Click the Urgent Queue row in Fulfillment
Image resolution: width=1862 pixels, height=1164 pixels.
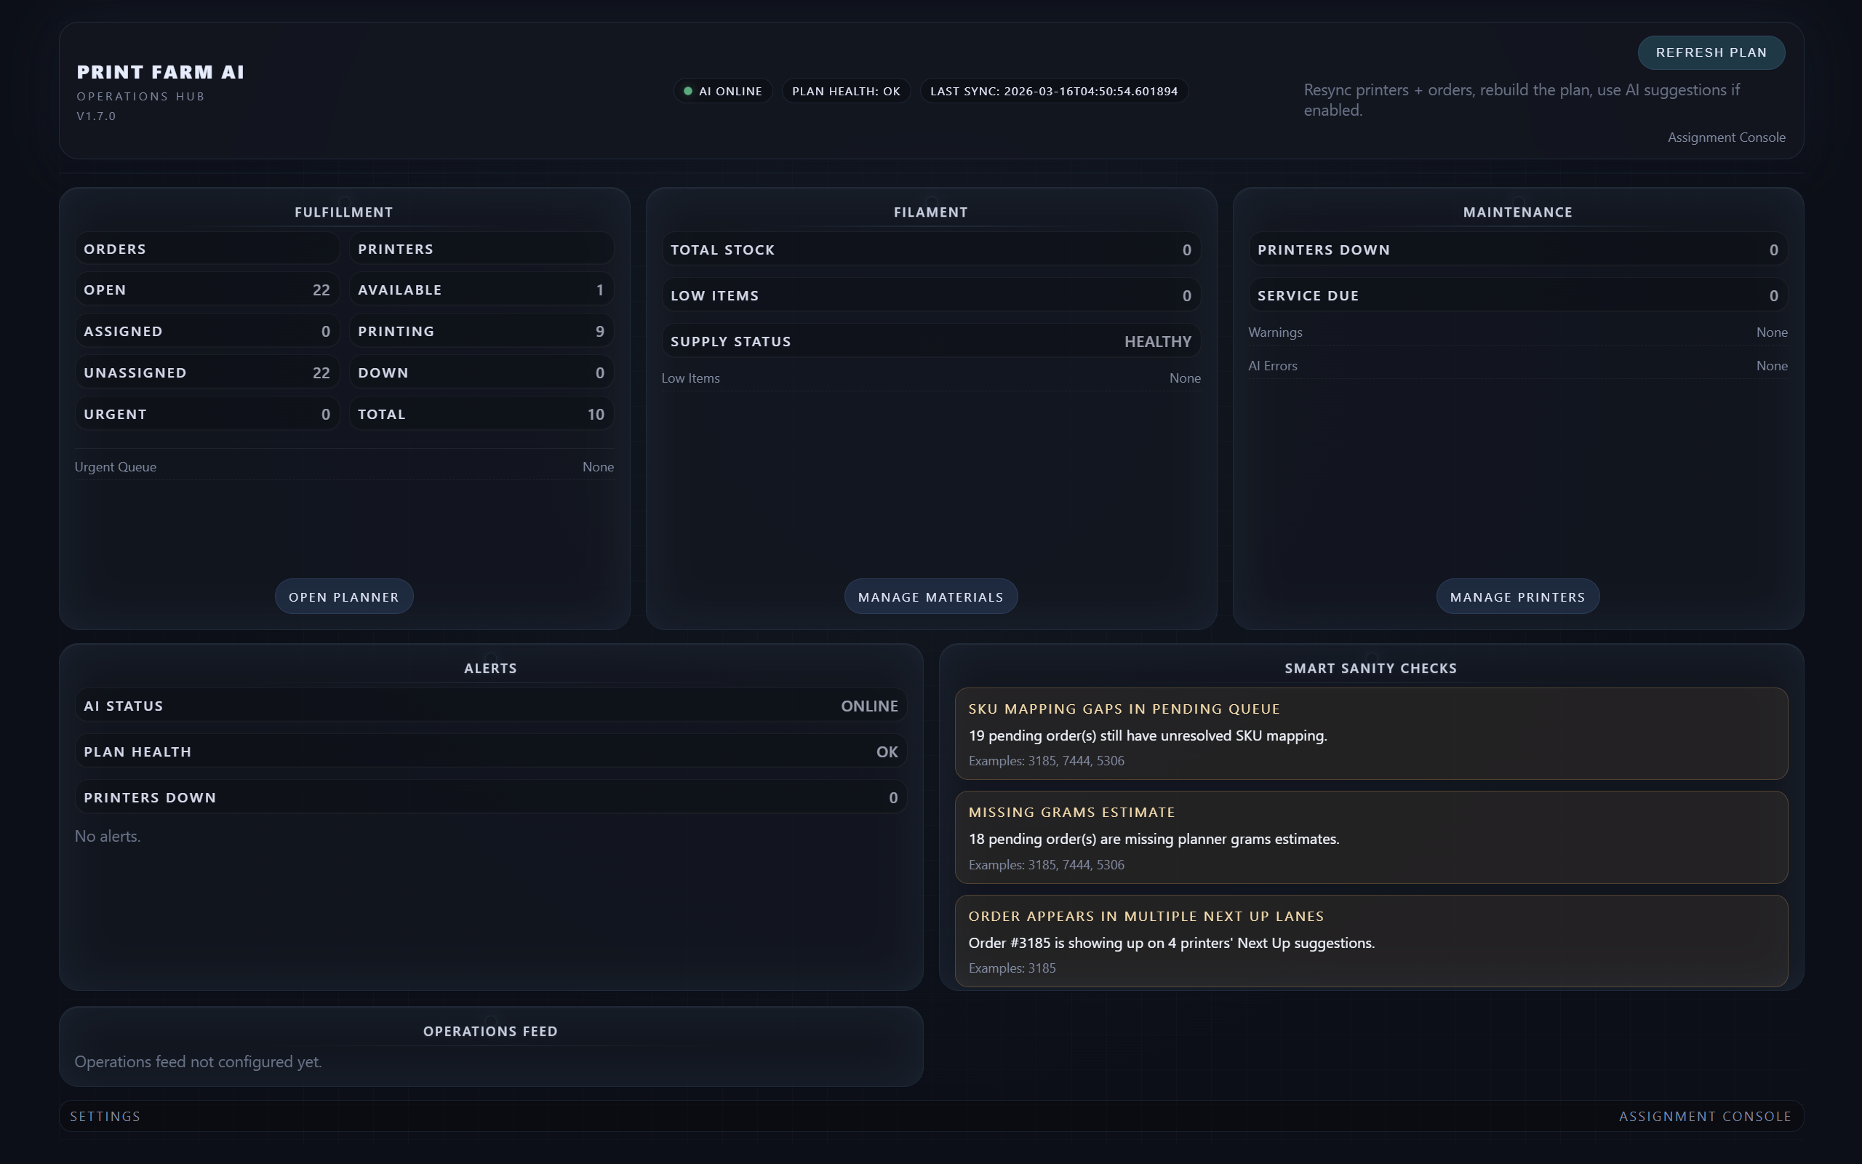(344, 466)
